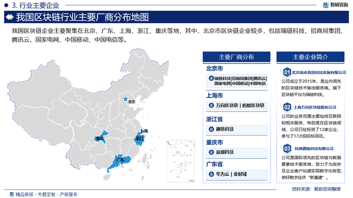353x198 pixels.
Task: Click the diamond icon in the blue title banner
Action: point(10,17)
